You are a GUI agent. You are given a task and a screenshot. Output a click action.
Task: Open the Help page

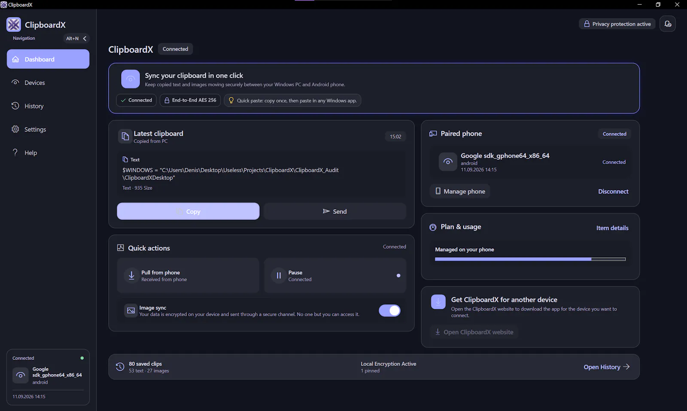48,152
